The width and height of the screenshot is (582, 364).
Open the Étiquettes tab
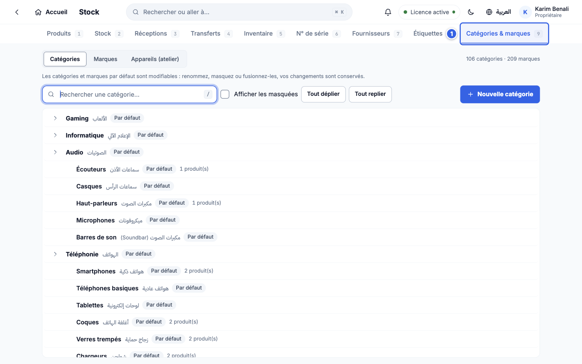[x=428, y=34]
